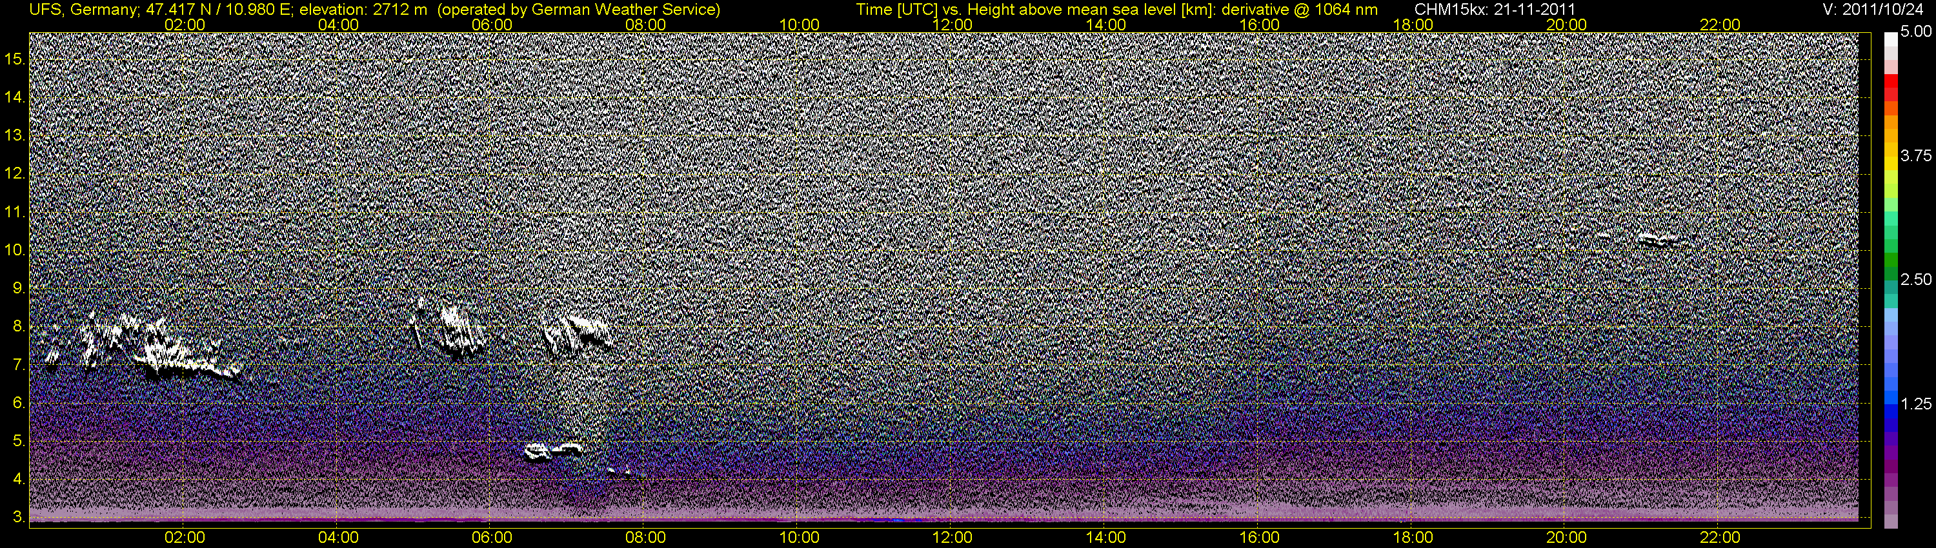
Task: Click the top time axis label 02:00
Action: pos(185,24)
